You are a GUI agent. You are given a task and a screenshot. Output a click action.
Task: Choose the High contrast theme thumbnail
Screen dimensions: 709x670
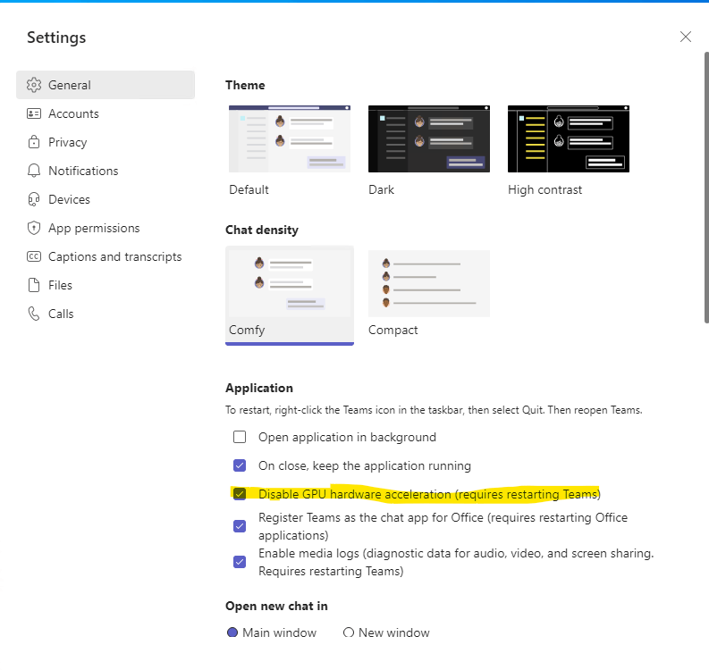click(x=569, y=138)
